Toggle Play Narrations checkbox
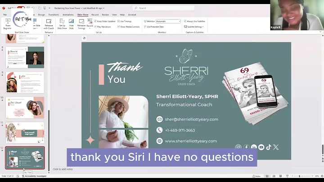This screenshot has width=324, height=182. 95,27
